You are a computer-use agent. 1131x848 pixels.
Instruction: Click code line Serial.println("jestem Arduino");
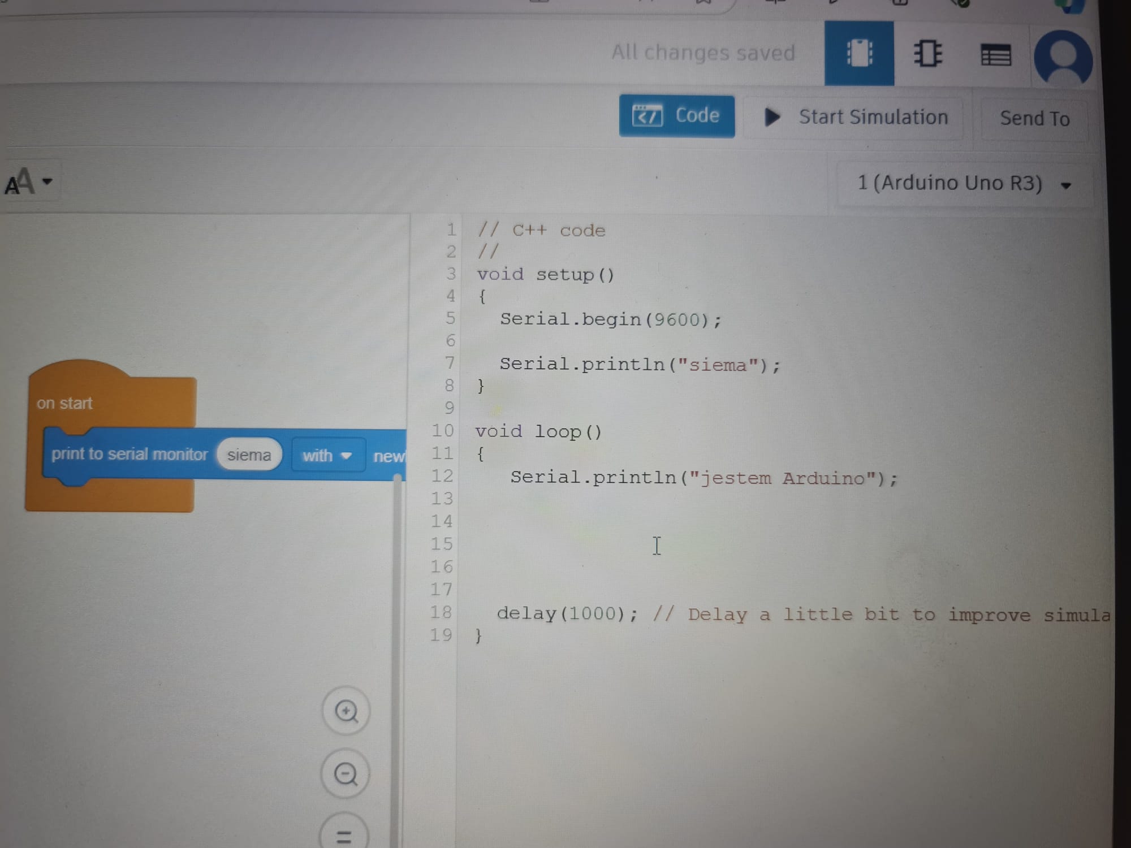704,478
